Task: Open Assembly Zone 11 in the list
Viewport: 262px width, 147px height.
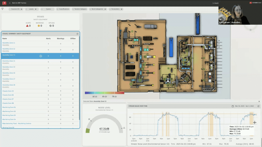Action: [x=9, y=43]
